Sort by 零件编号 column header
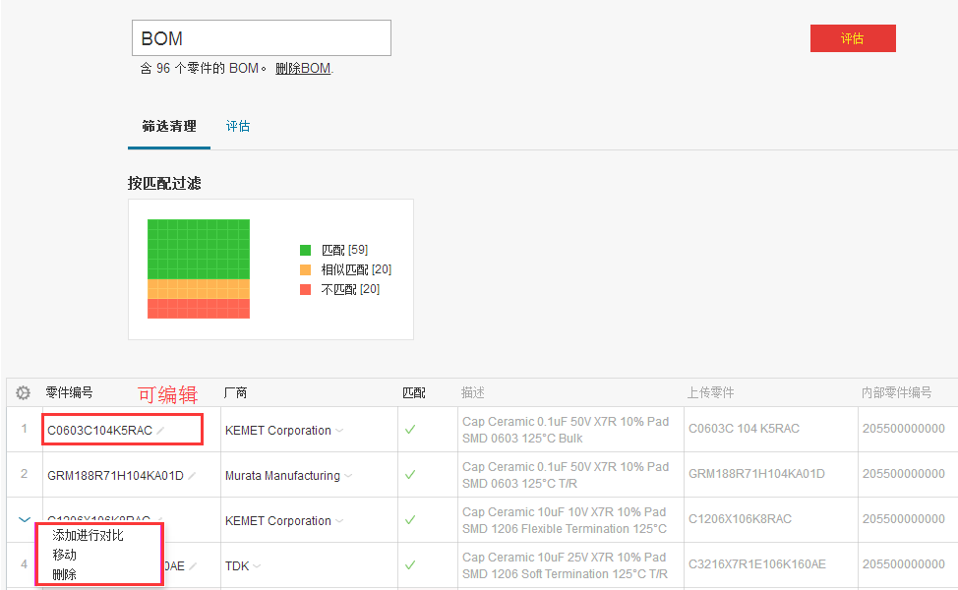 (x=69, y=392)
